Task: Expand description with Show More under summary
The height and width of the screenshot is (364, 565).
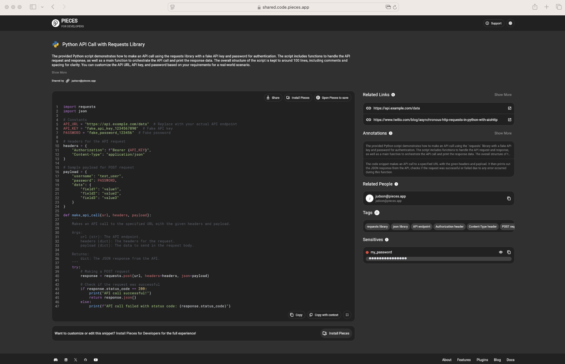Action: point(59,73)
